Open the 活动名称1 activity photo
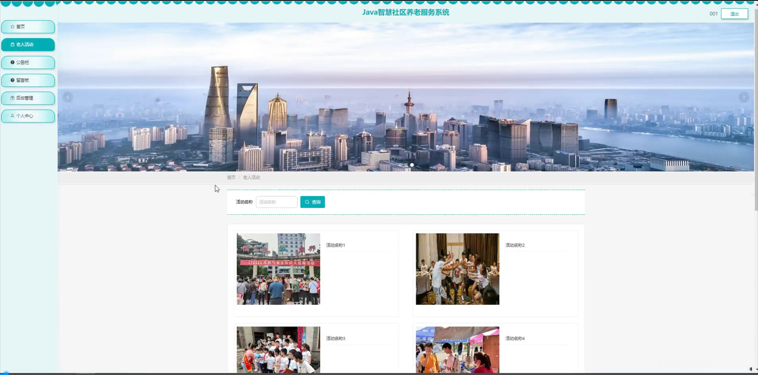The height and width of the screenshot is (375, 758). click(278, 269)
